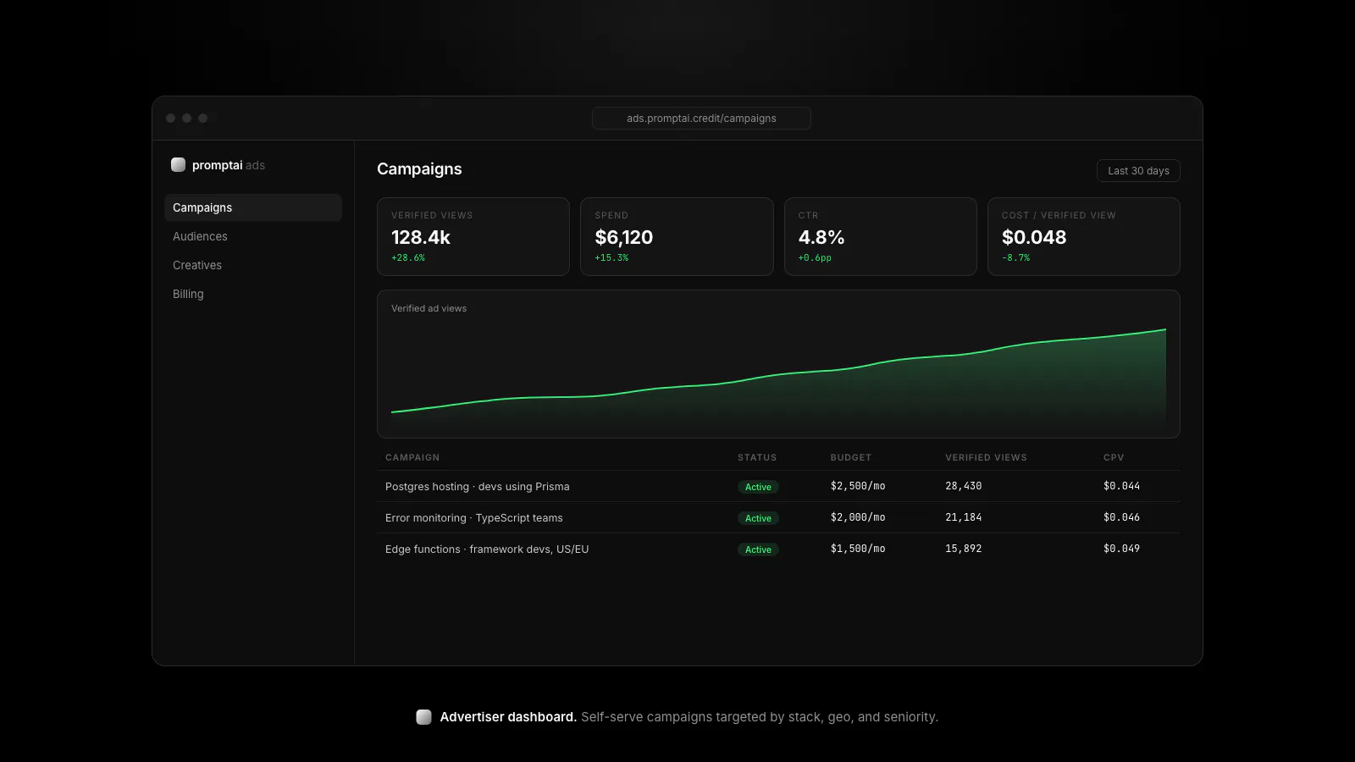Click the ads.promptai.credit/campaigns address bar

click(x=701, y=119)
